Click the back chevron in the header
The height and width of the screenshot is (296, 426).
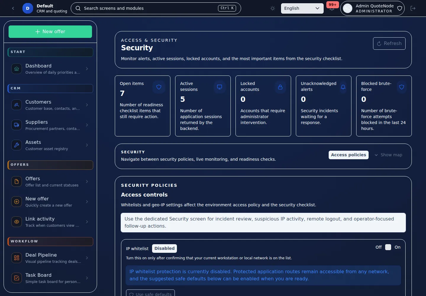pyautogui.click(x=13, y=8)
